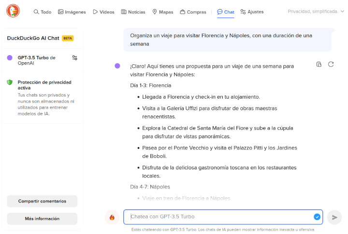
Task: Click the Llegada a Florencia bullet
Action: (201, 97)
